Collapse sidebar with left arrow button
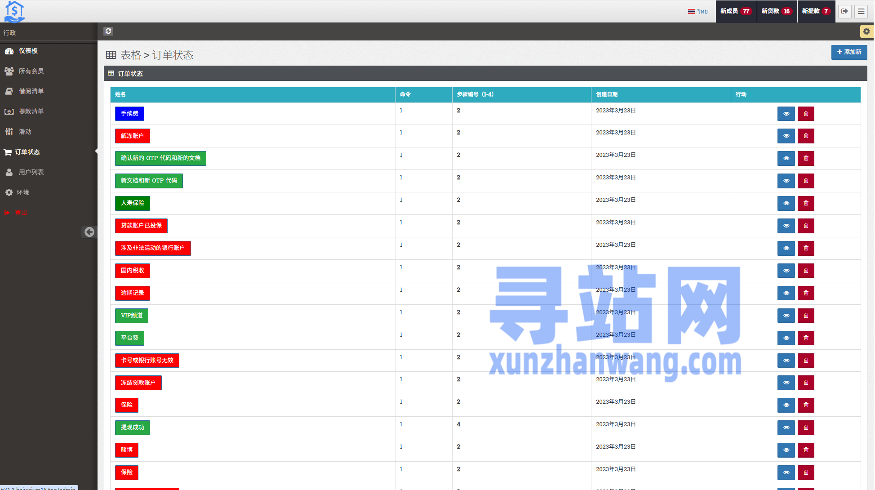Viewport: 875px width, 490px height. tap(89, 232)
